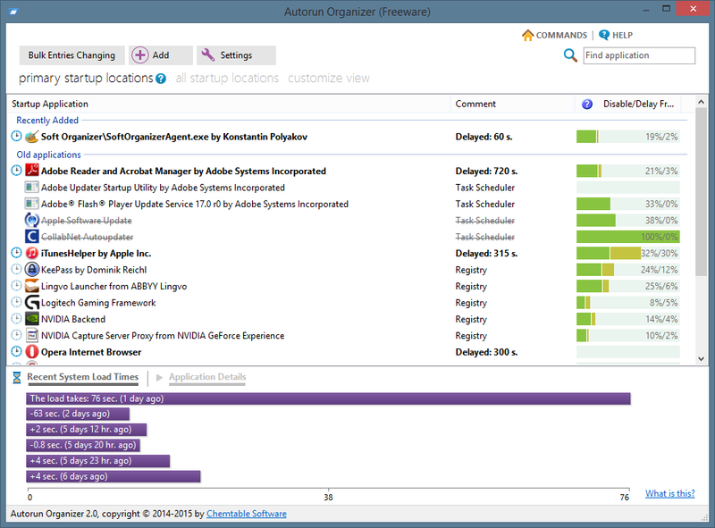The image size is (715, 528).
Task: Toggle delay clock for KeePass entry
Action: 16,269
